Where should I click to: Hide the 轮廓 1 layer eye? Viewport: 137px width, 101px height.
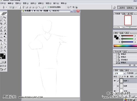coord(115,81)
